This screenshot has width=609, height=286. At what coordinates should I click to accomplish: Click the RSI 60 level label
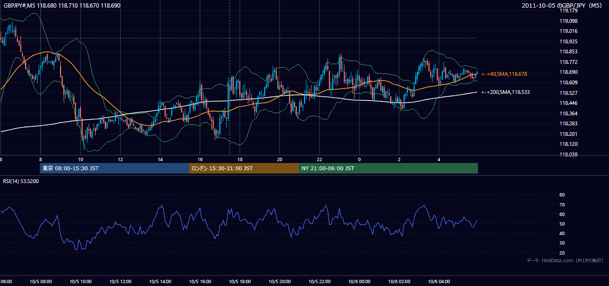coord(562,214)
